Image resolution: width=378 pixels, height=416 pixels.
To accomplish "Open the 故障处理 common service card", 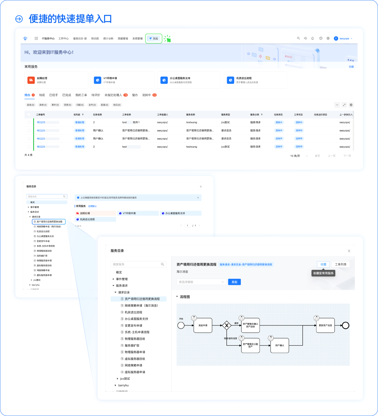I will tap(56, 80).
